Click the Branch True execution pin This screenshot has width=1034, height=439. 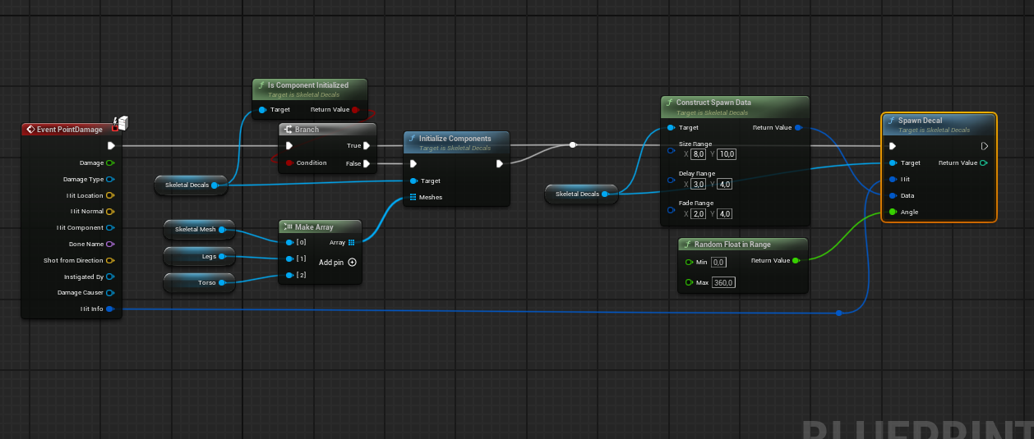click(367, 146)
